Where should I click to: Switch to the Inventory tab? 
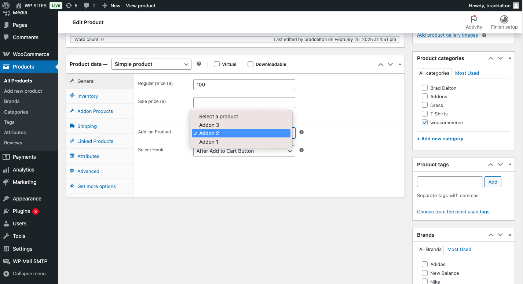coord(88,96)
